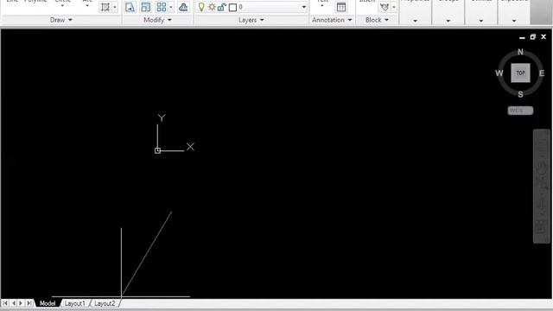Open the WCS coordinate system dropdown
The height and width of the screenshot is (311, 553).
click(520, 111)
